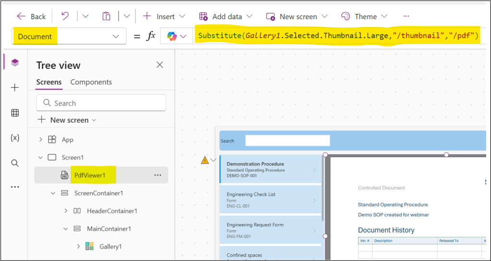The width and height of the screenshot is (491, 261).
Task: Click the warning triangle on the canvas
Action: coord(205,161)
